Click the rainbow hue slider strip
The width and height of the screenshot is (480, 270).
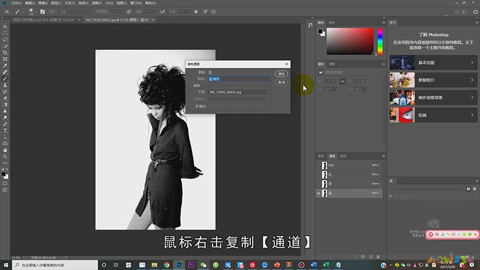[x=380, y=41]
